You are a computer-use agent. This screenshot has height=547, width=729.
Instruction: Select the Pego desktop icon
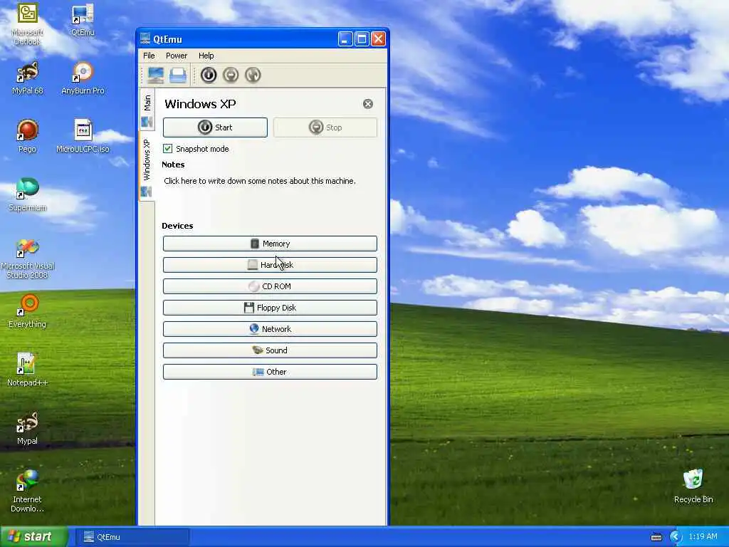28,136
